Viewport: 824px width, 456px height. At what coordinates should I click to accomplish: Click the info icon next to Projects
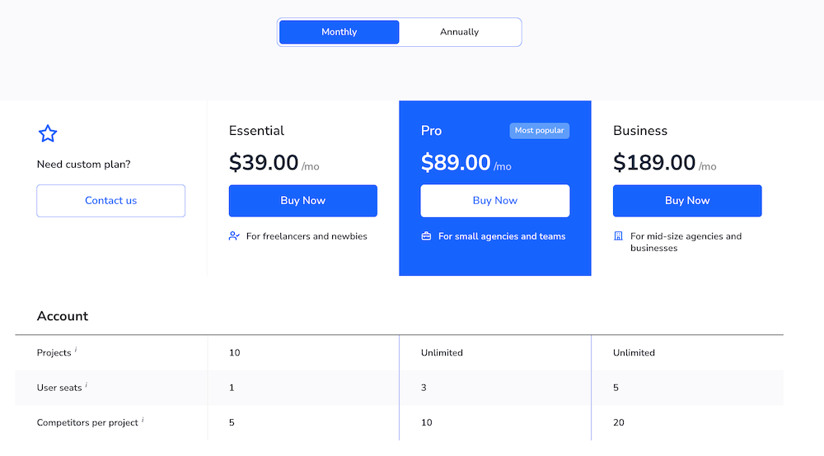tap(76, 350)
